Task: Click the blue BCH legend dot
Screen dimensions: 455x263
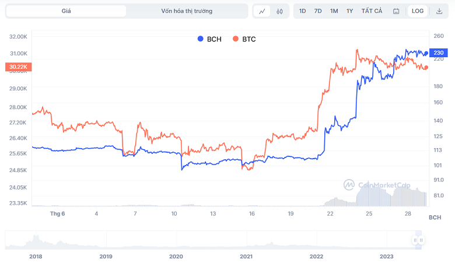Action: [201, 39]
